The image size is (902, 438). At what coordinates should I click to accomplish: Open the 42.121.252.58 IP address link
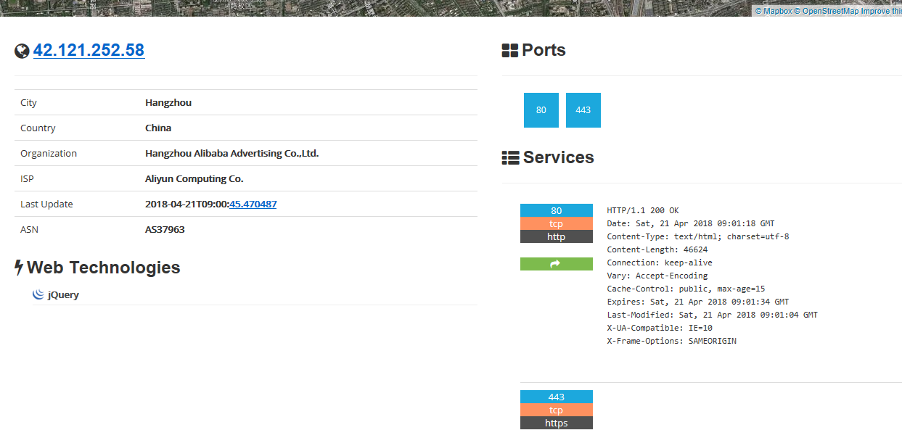click(89, 50)
